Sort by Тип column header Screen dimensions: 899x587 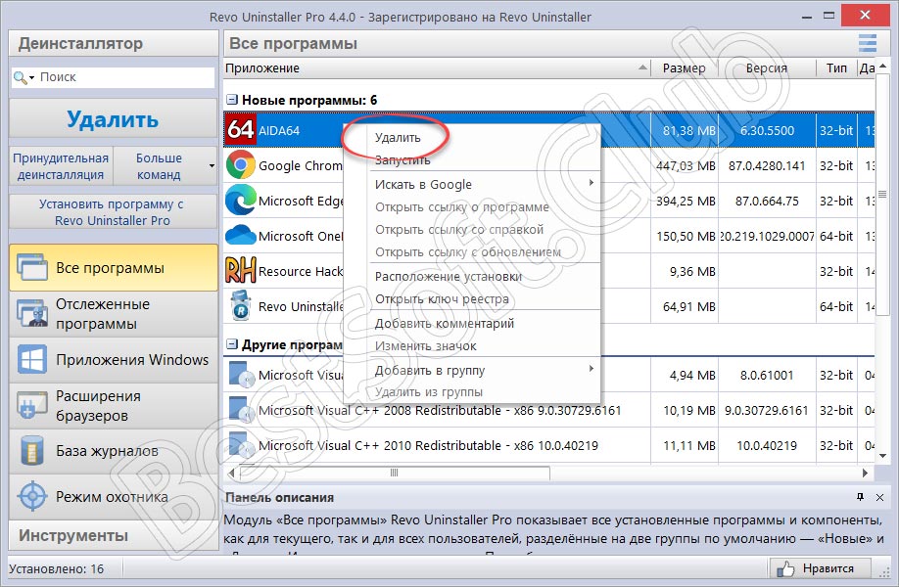pos(836,68)
